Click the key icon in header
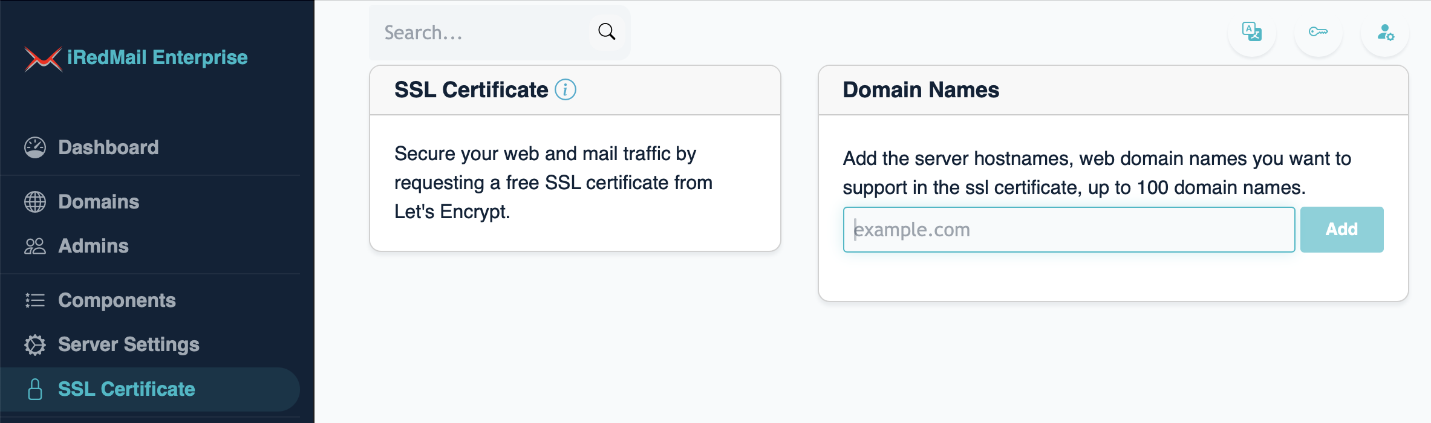Viewport: 1431px width, 423px height. (x=1318, y=31)
